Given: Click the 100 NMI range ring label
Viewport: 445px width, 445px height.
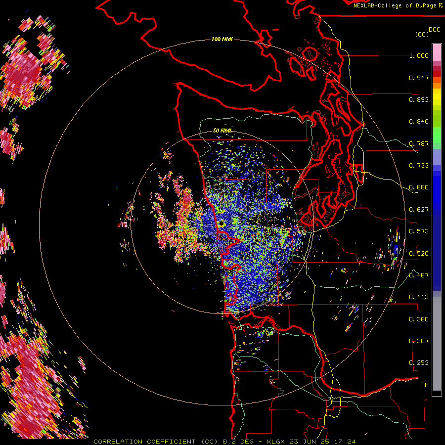Looking at the screenshot, I should [x=222, y=39].
